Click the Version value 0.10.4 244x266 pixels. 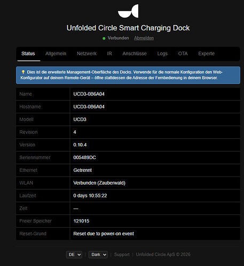click(x=80, y=145)
